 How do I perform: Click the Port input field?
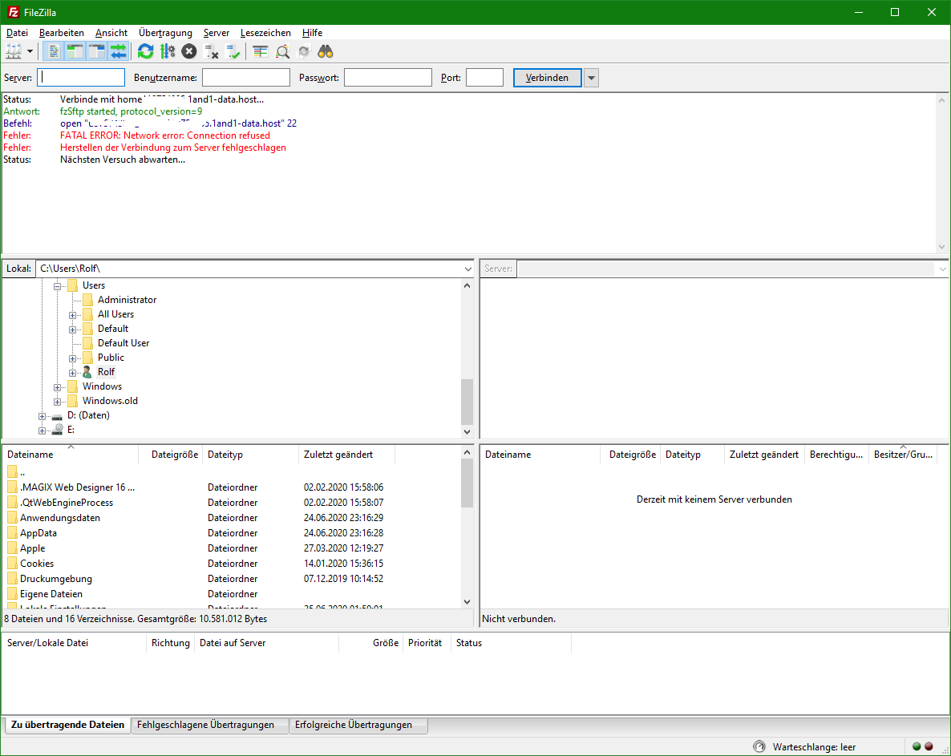tap(484, 78)
